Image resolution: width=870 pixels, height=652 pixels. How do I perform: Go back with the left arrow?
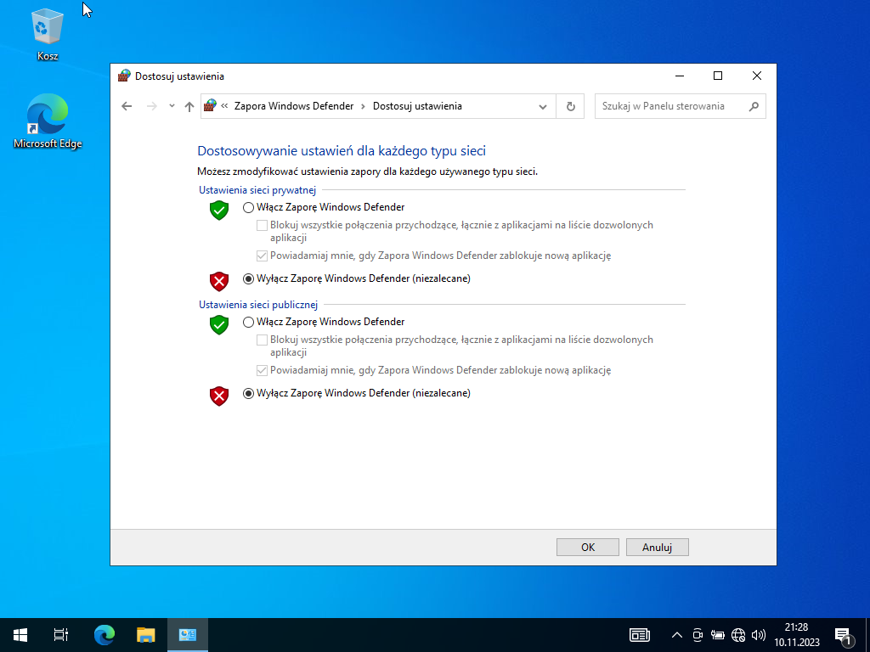point(127,106)
